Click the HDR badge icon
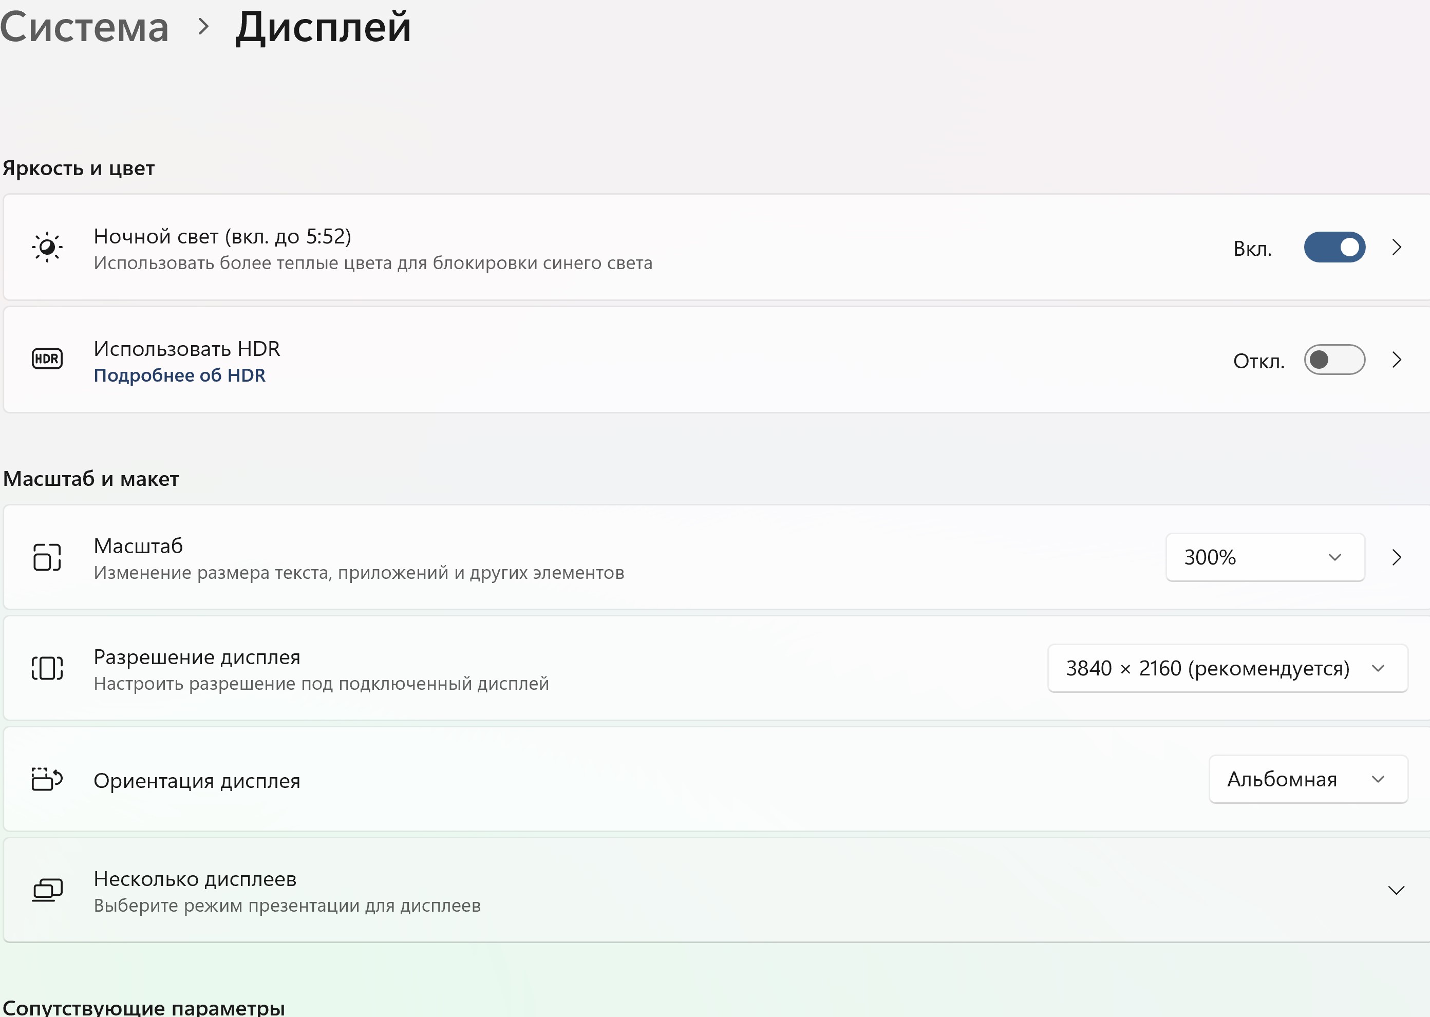 point(47,359)
